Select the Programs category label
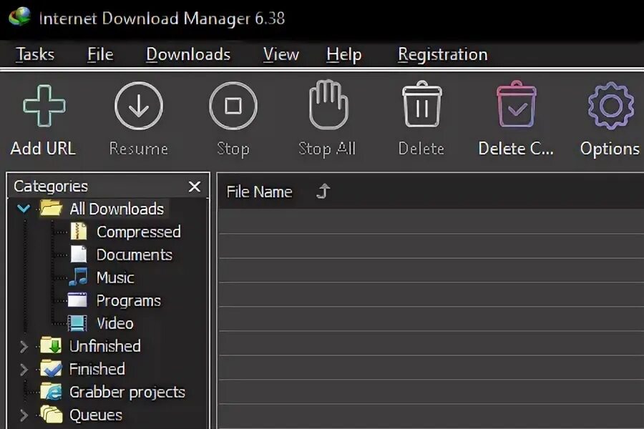 [129, 301]
